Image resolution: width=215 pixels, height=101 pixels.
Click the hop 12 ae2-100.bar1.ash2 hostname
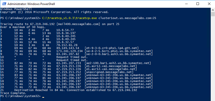118,63
